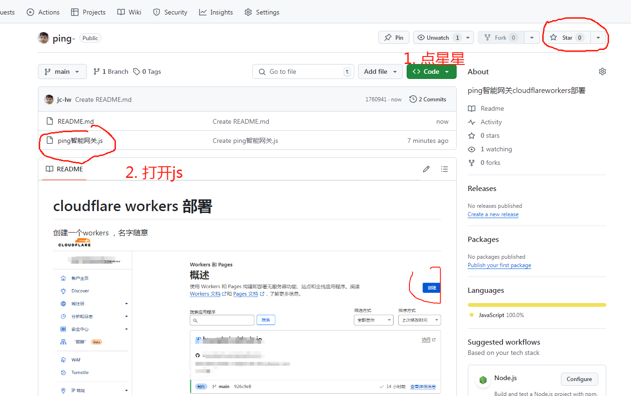Open the ping- repository name link

click(64, 38)
